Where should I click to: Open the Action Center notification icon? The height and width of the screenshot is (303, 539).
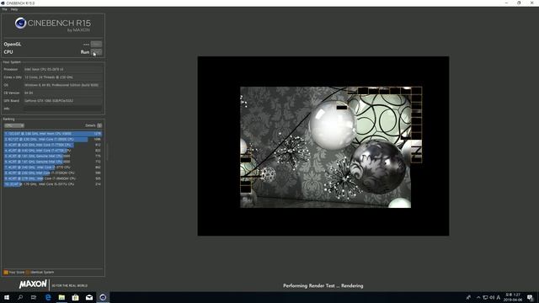(x=530, y=297)
